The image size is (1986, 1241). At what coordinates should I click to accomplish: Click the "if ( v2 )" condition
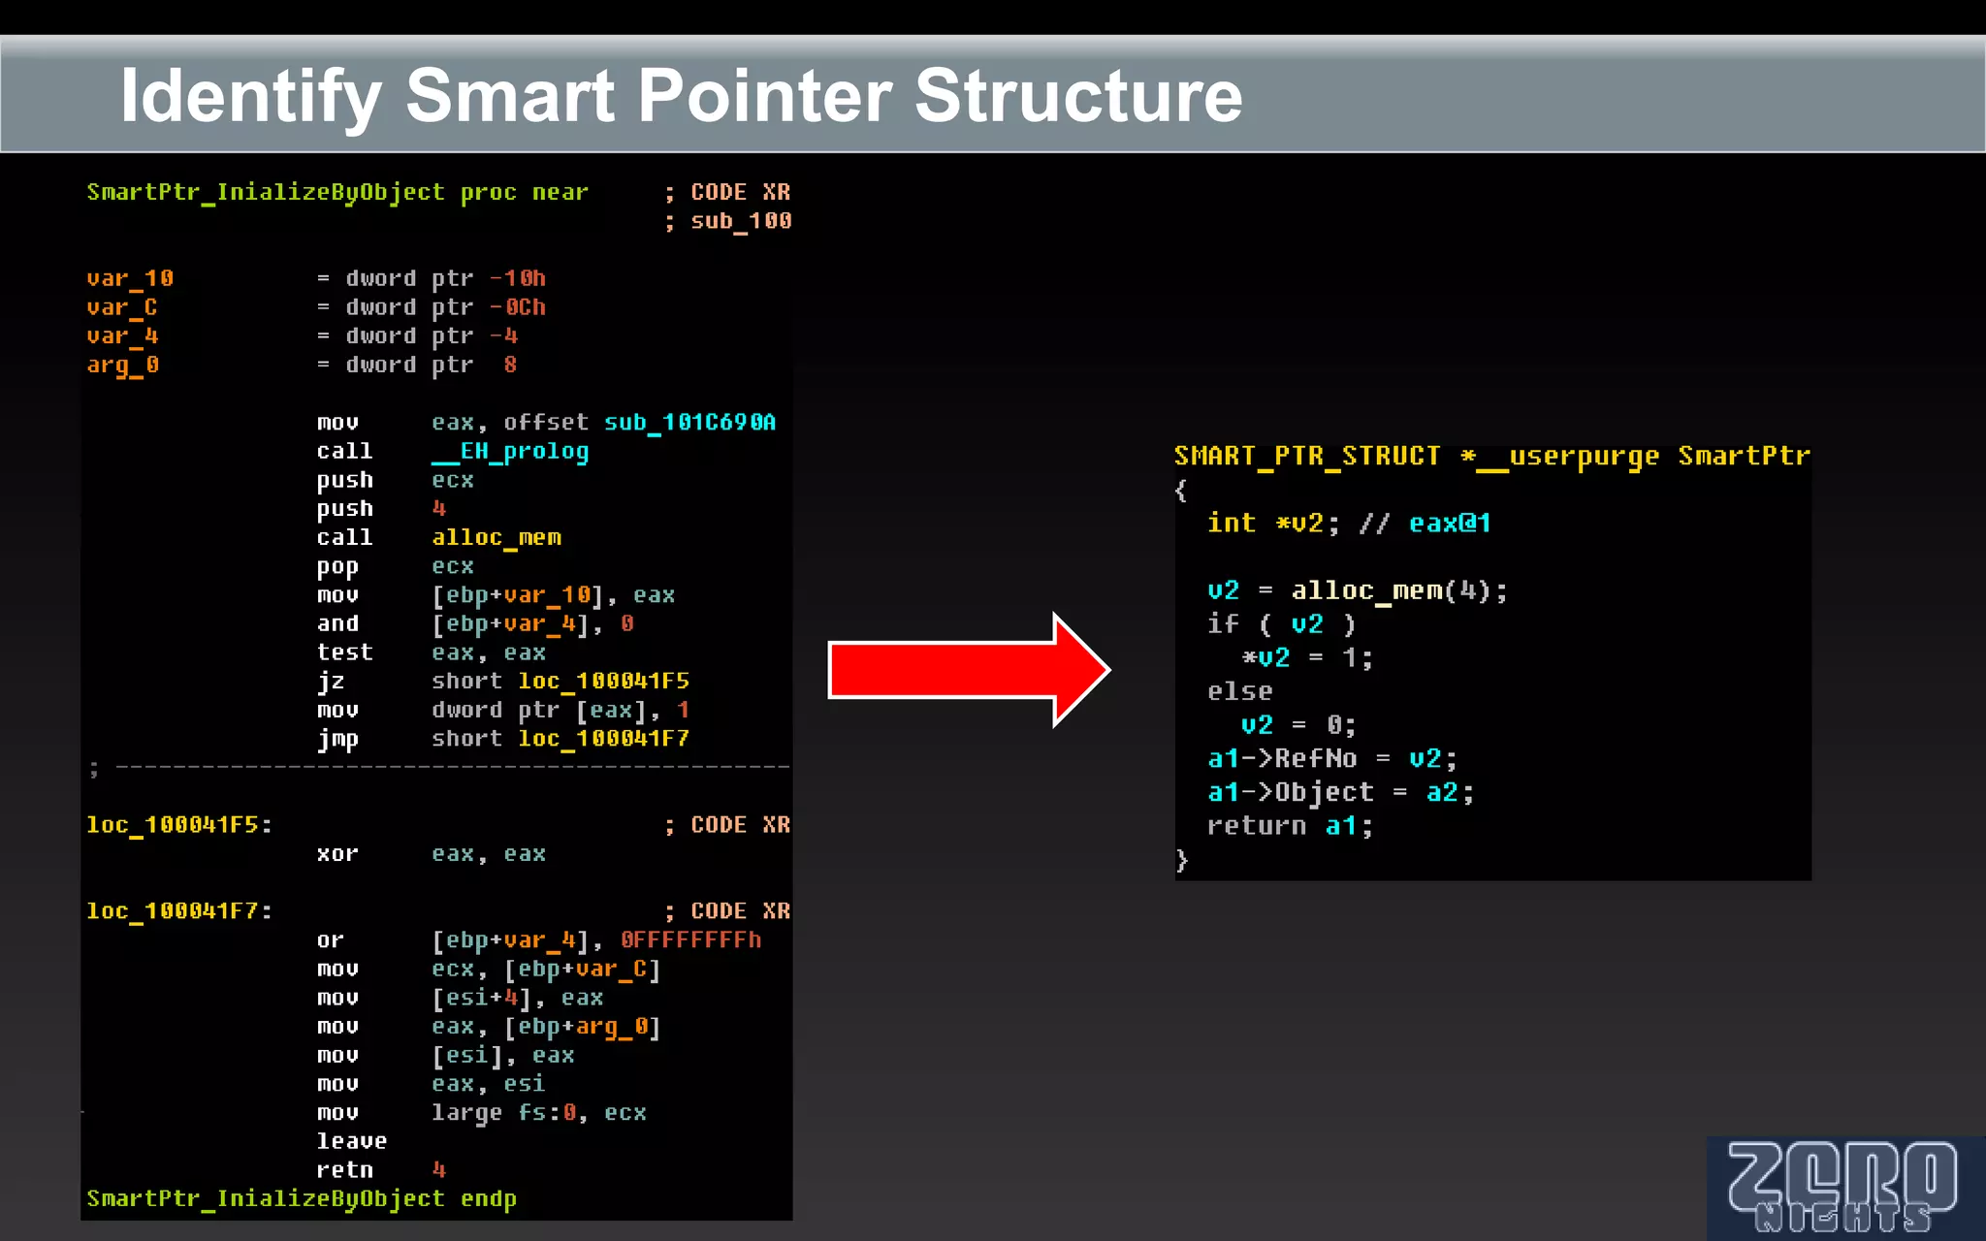coord(1281,624)
